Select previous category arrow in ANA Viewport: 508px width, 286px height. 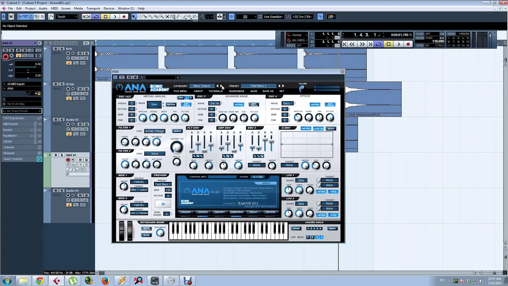pos(217,86)
